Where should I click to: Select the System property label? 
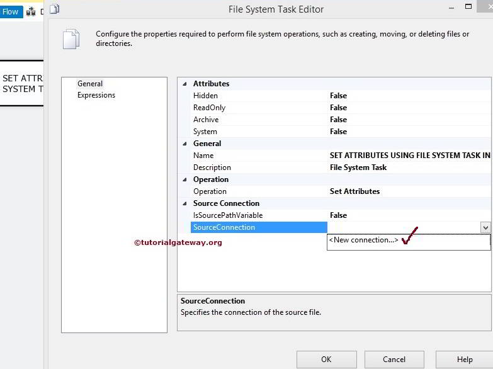coord(205,132)
